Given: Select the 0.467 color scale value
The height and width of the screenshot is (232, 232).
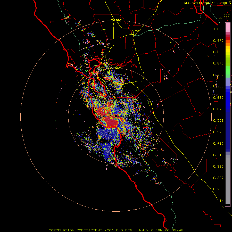Looking at the screenshot, I should 218,144.
